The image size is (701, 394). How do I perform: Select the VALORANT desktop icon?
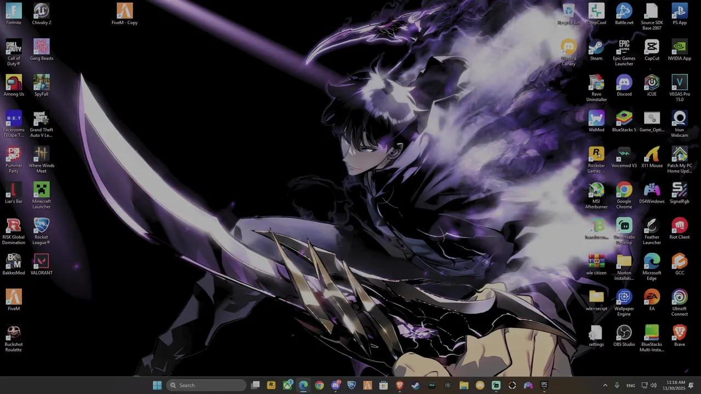coord(42,264)
